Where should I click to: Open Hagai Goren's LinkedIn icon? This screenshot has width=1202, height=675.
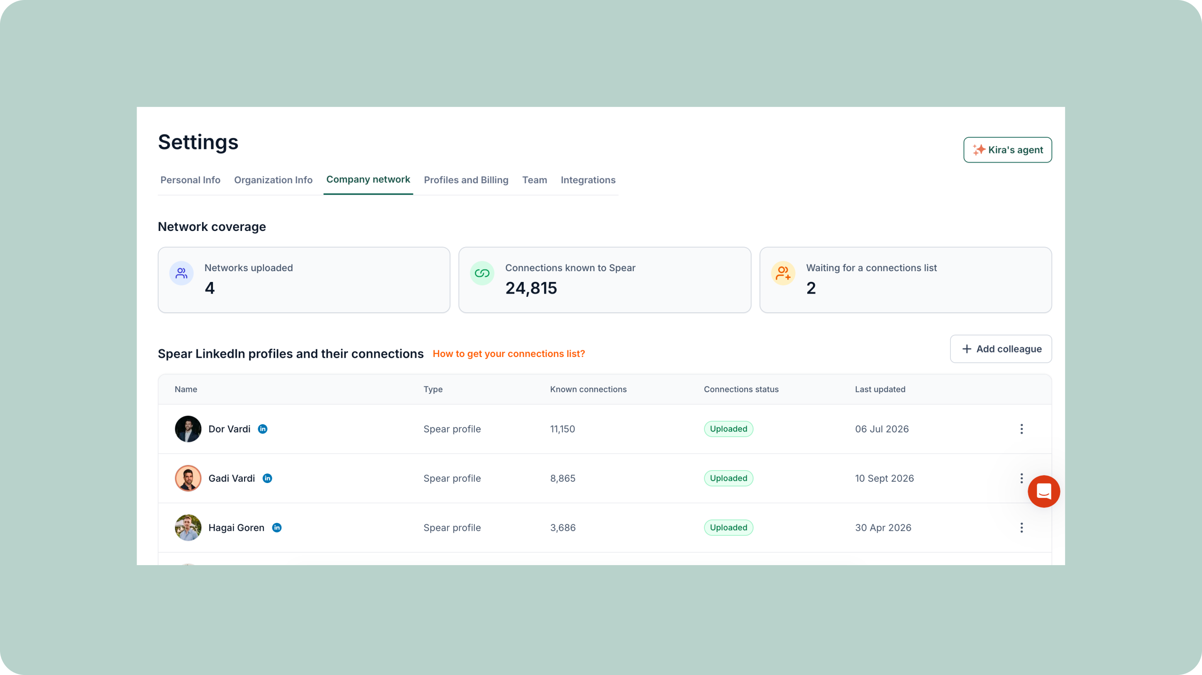click(x=277, y=528)
